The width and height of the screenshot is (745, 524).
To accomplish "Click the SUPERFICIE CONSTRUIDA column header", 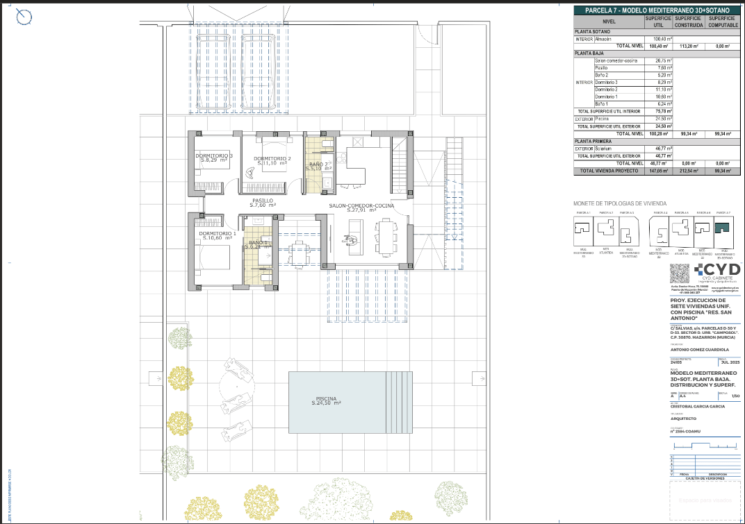I will click(x=689, y=22).
